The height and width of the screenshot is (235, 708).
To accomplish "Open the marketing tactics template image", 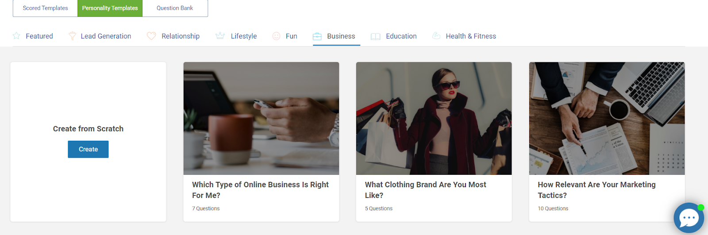I will click(607, 118).
